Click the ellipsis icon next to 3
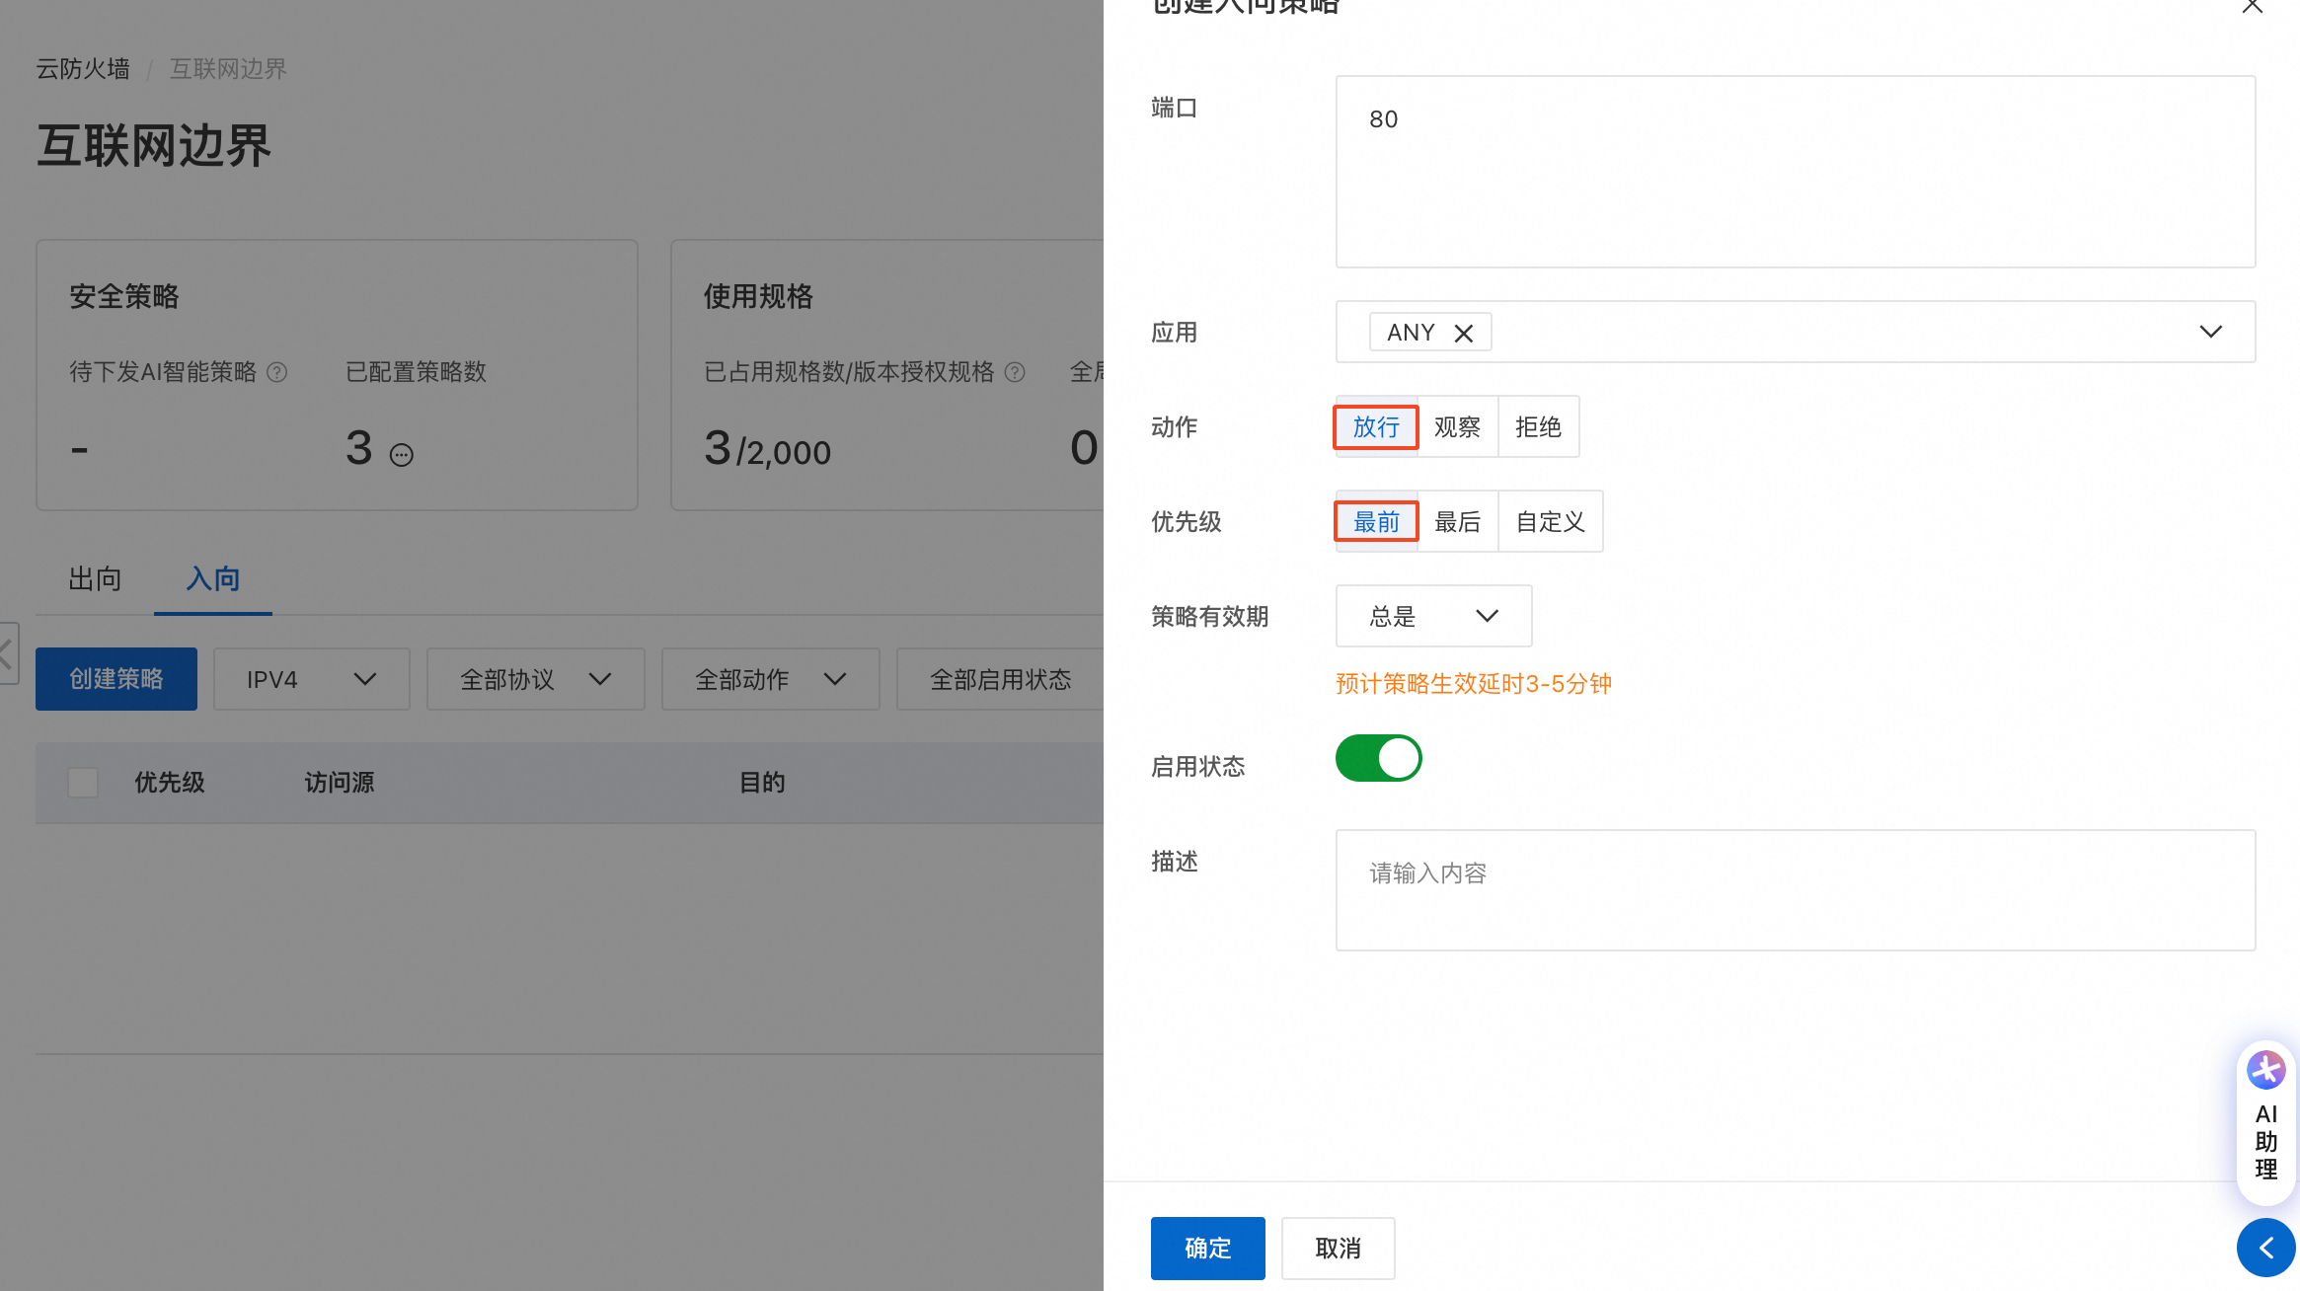The image size is (2300, 1291). (x=402, y=455)
